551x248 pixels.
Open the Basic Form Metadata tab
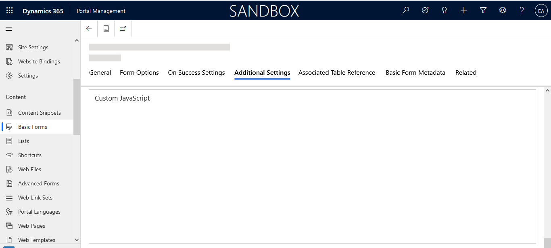tap(415, 73)
